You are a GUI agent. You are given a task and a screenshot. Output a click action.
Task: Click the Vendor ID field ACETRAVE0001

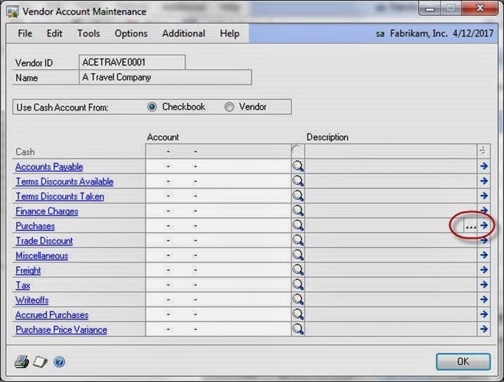tap(132, 62)
